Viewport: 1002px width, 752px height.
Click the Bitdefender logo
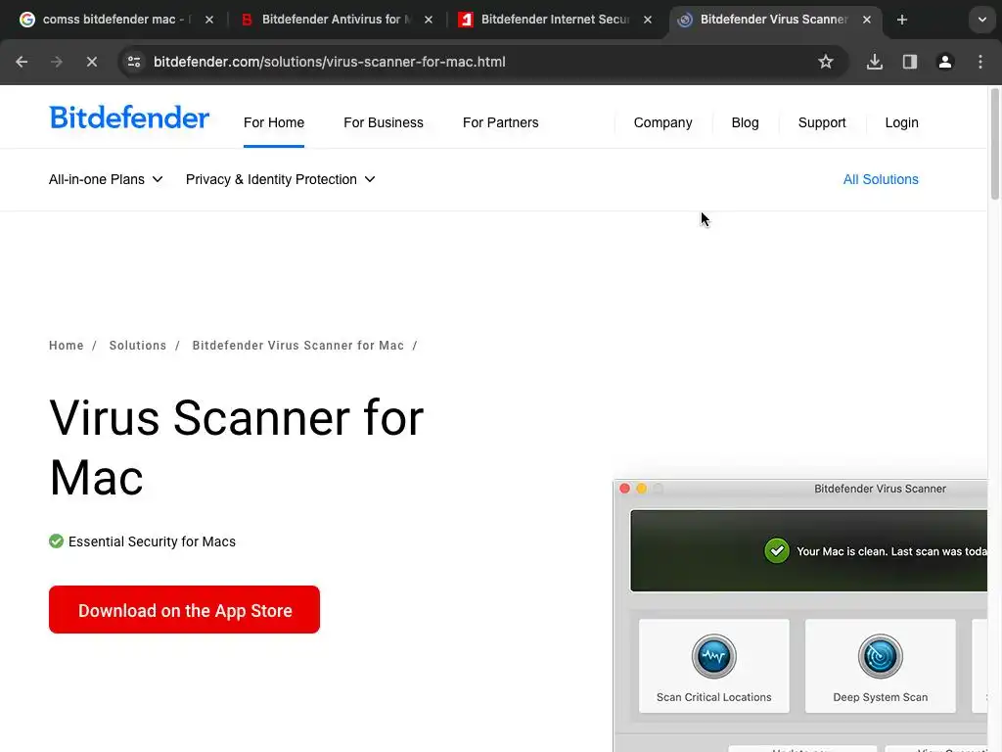(129, 117)
